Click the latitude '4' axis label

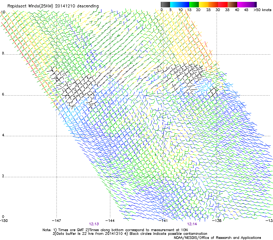pyautogui.click(x=3, y=135)
